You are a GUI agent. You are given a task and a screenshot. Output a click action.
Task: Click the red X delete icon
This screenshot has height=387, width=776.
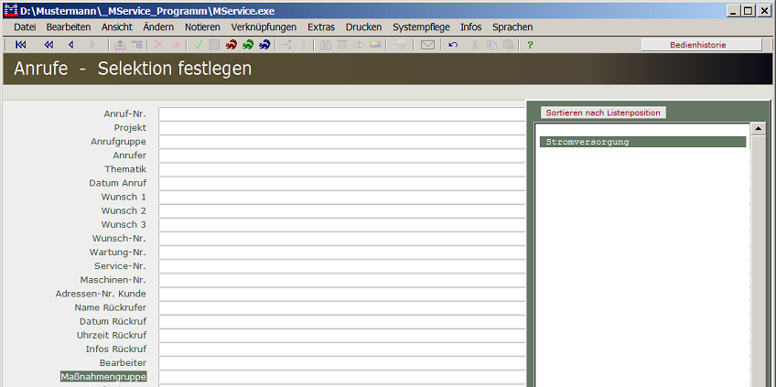point(159,45)
